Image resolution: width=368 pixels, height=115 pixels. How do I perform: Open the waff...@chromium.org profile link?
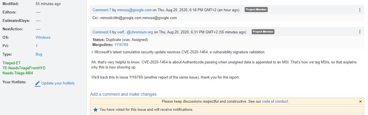click(135, 32)
